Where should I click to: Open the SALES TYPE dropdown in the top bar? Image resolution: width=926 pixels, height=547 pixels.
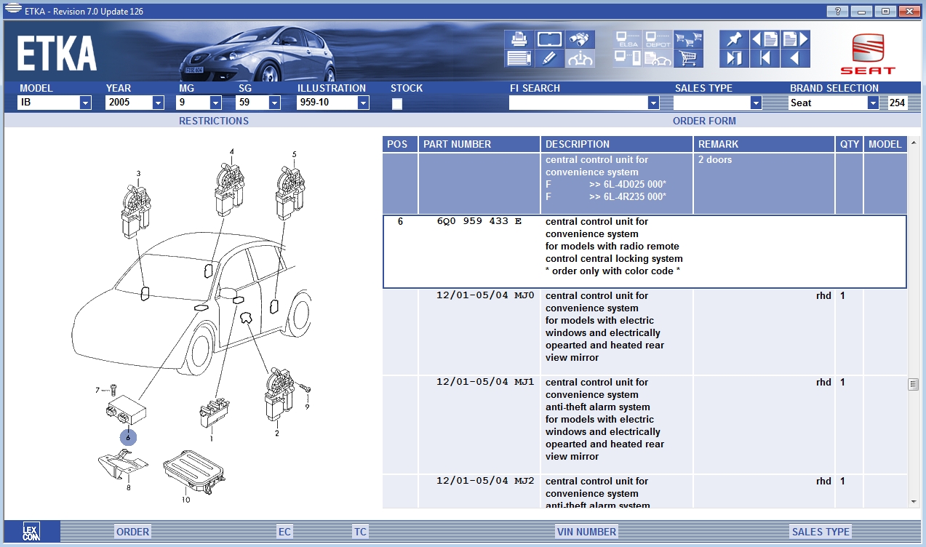(756, 103)
